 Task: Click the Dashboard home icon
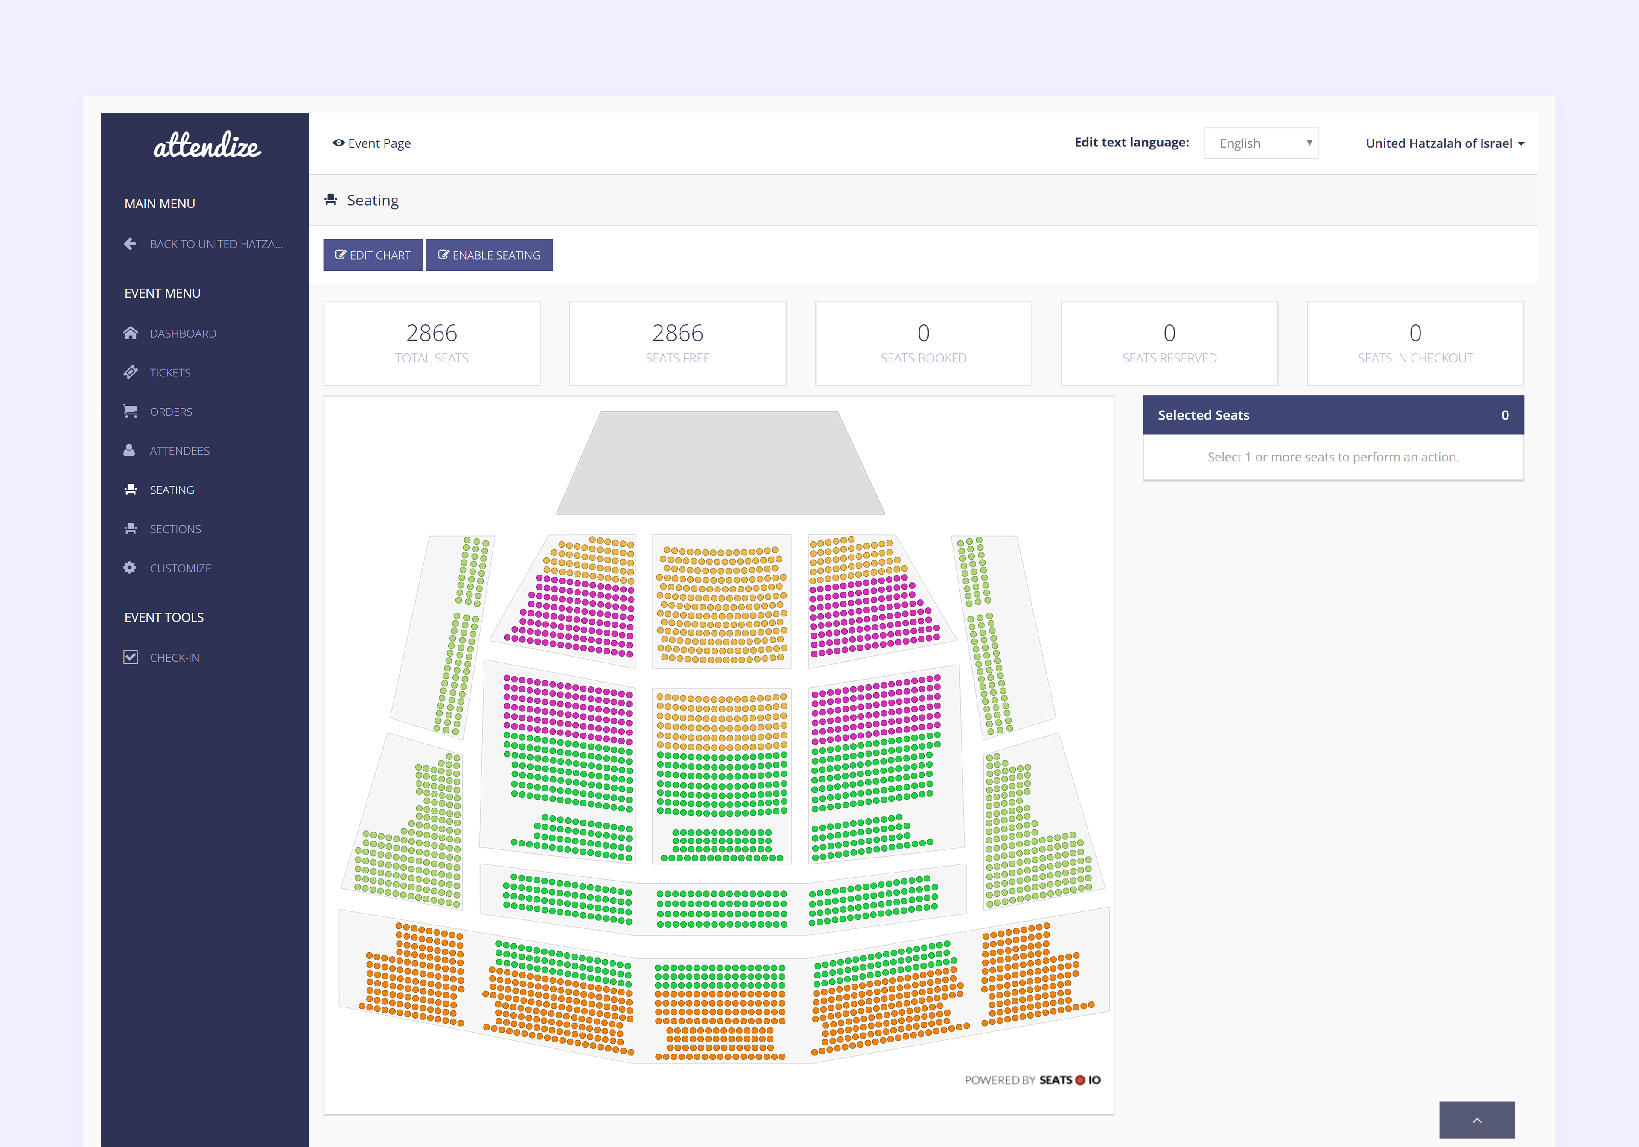pyautogui.click(x=130, y=333)
